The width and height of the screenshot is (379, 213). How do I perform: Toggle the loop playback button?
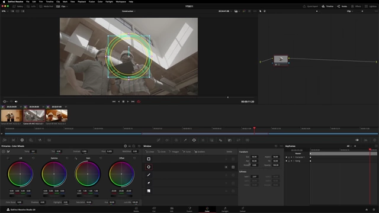pos(139,102)
